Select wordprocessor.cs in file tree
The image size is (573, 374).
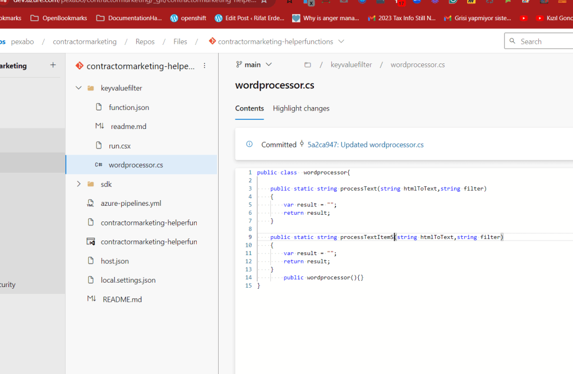(136, 165)
